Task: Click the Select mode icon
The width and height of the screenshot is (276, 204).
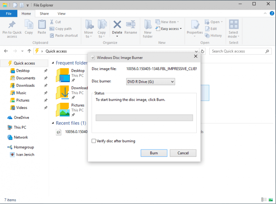Action: point(234,24)
